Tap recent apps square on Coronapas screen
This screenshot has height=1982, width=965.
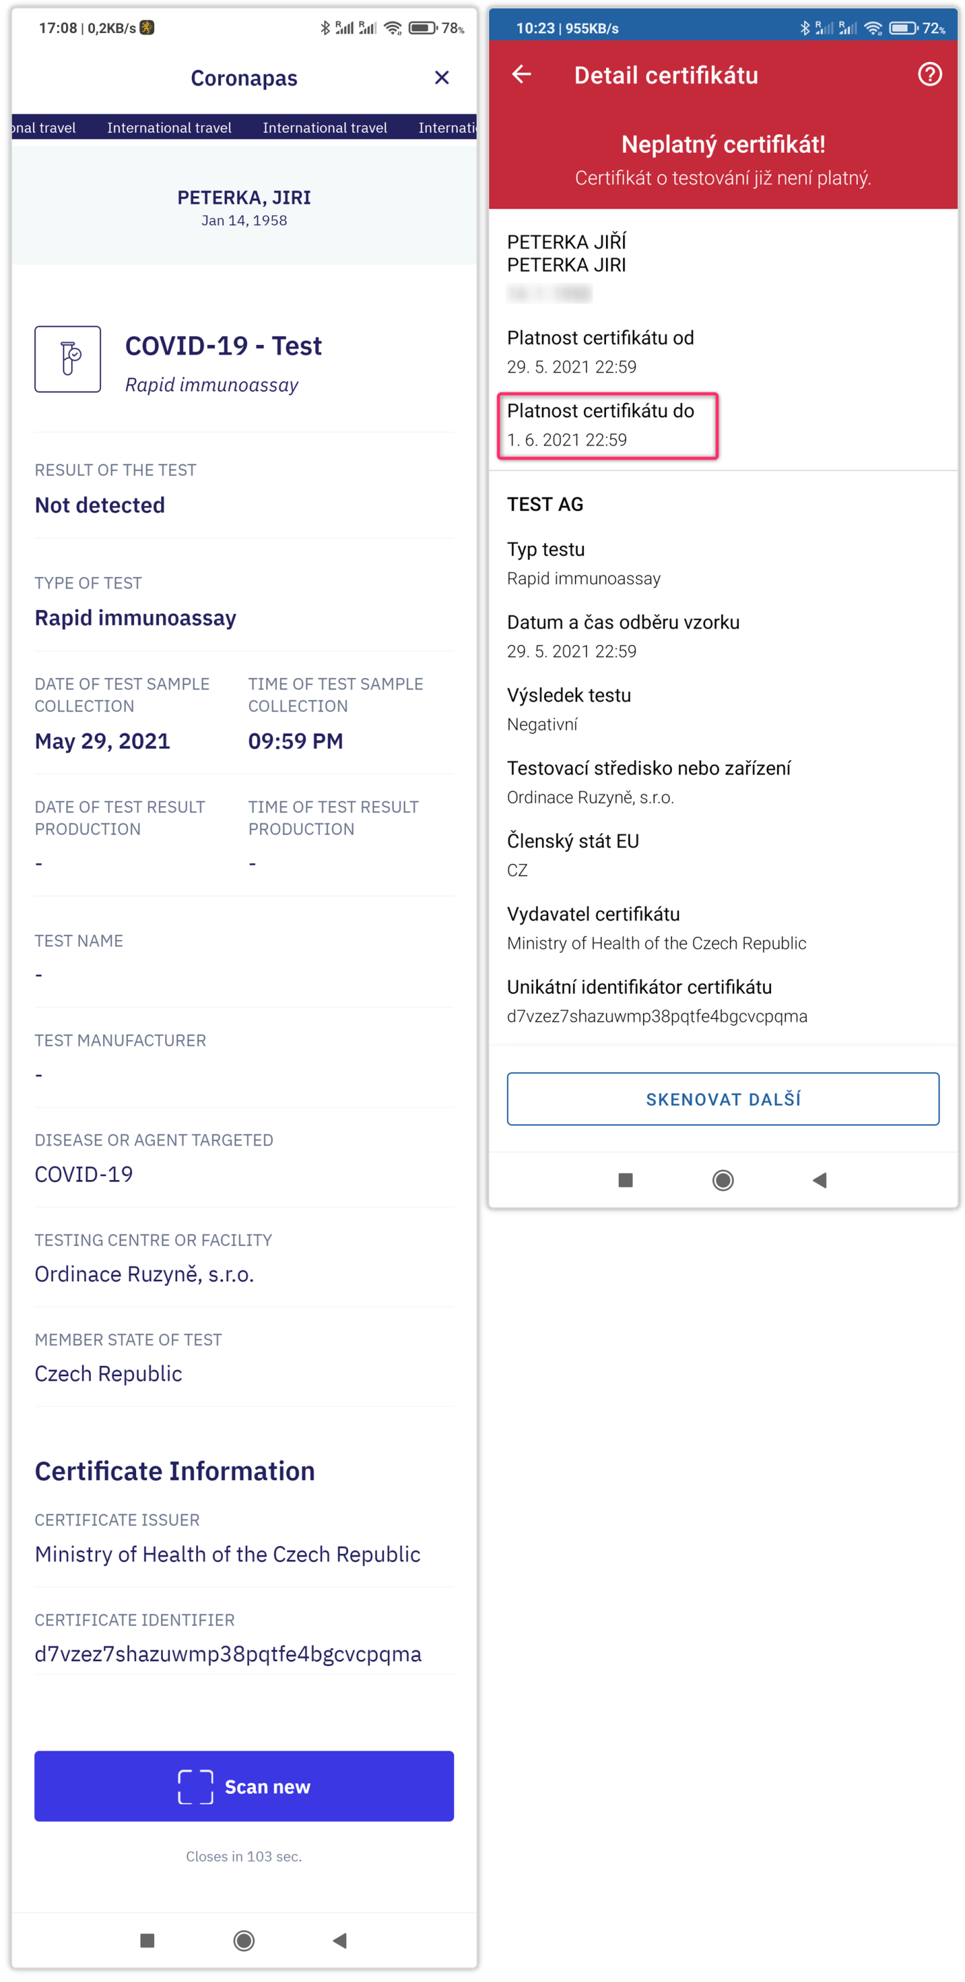(148, 1940)
